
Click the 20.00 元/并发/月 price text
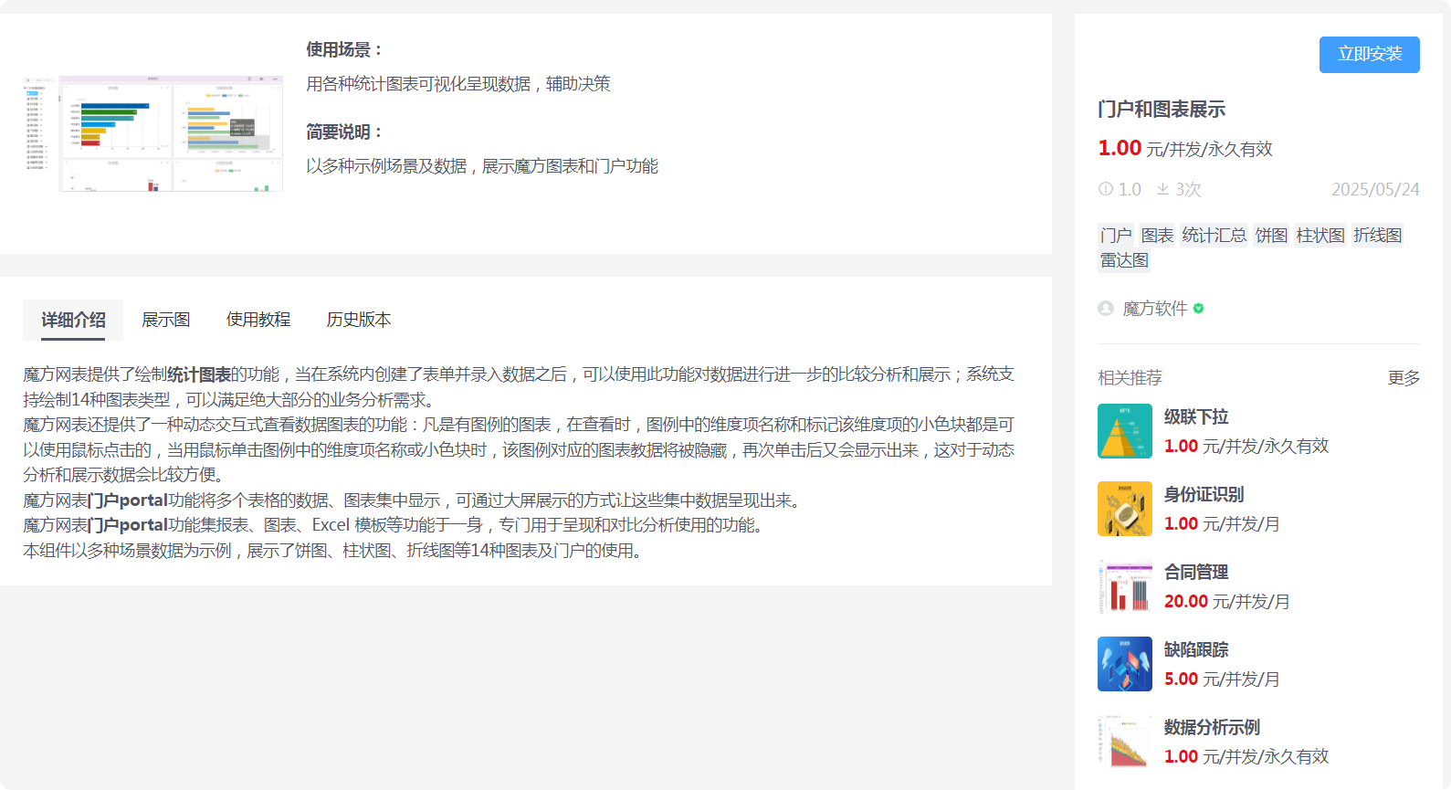[x=1227, y=602]
